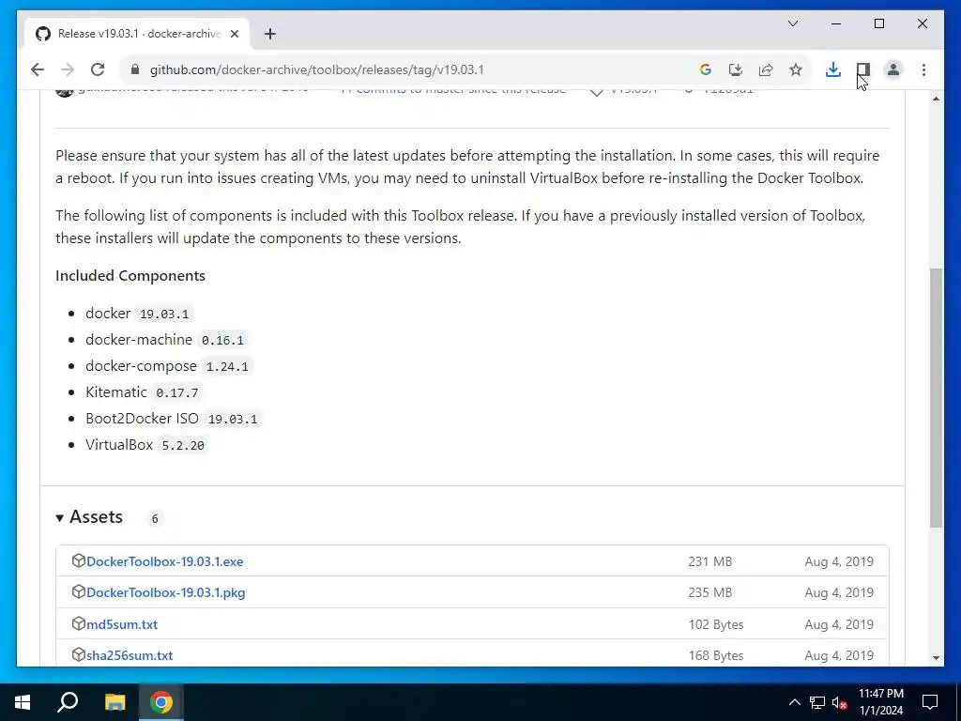
Task: Click package icon beside DockerToolbox-19.03.1.pkg
Action: click(x=79, y=591)
